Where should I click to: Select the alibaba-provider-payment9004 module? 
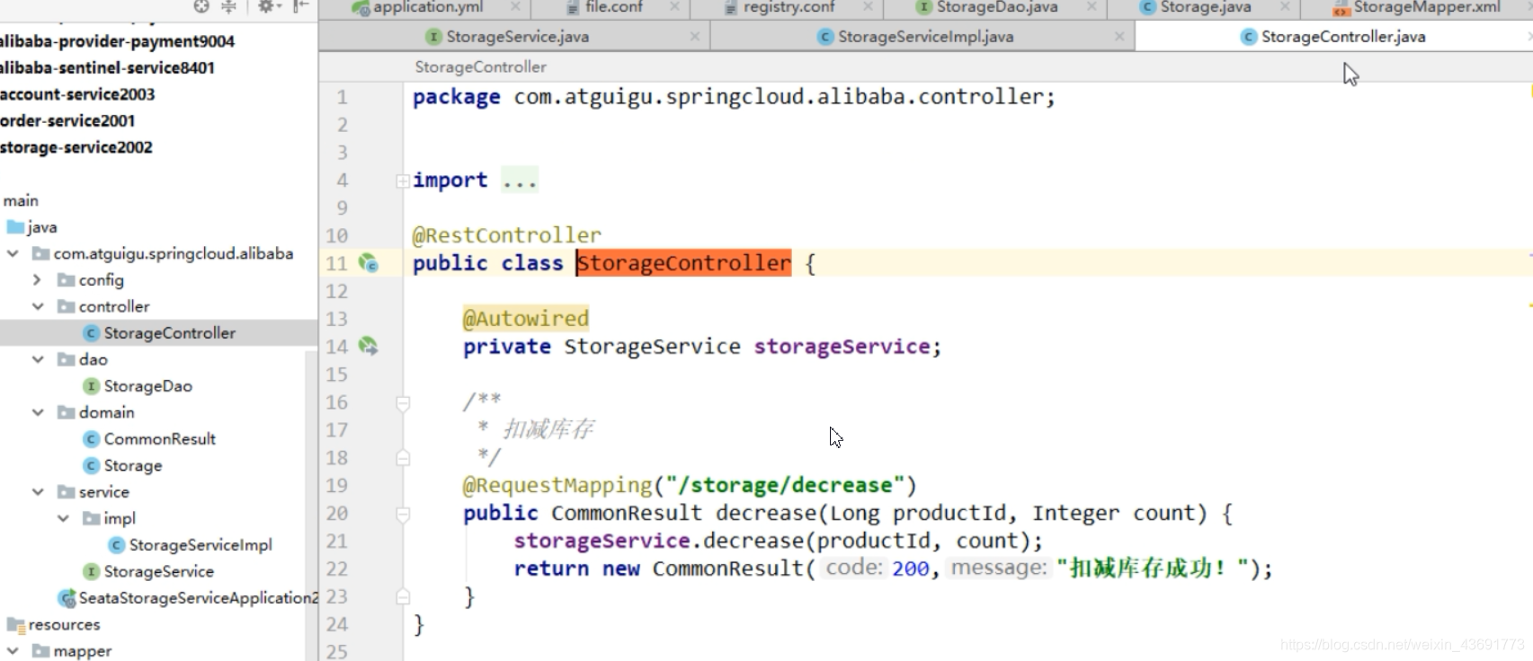pos(117,41)
